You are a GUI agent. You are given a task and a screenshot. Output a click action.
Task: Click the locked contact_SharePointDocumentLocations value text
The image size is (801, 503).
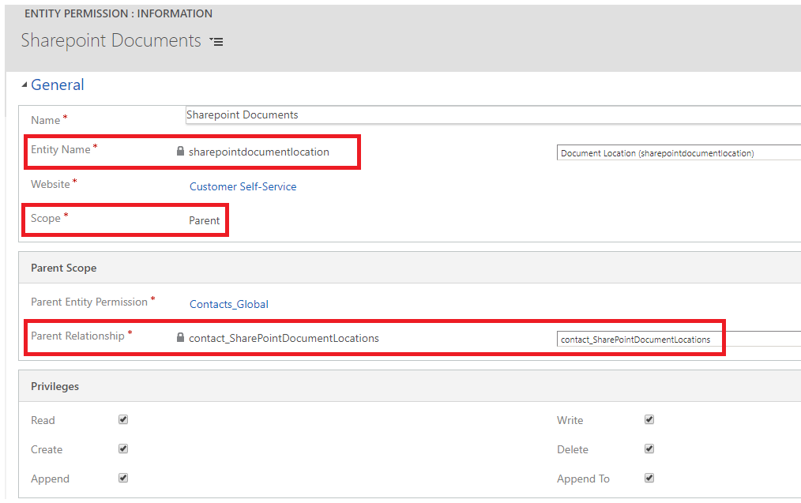click(284, 338)
